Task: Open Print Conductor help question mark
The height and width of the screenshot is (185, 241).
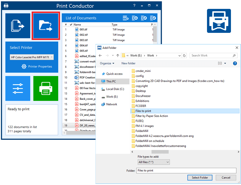Action: click(x=135, y=6)
